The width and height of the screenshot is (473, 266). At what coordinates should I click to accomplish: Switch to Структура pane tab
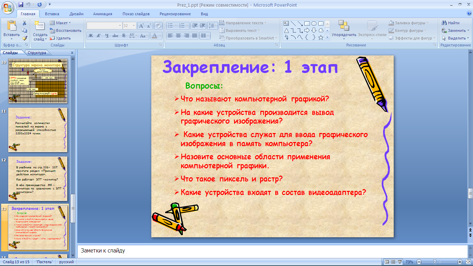(37, 53)
